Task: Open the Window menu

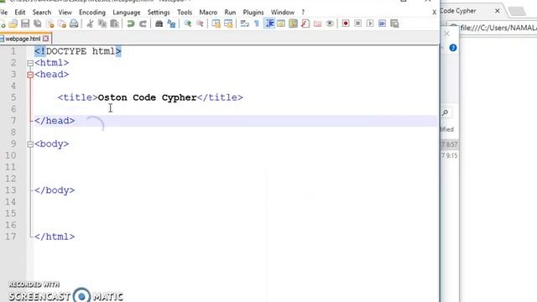Action: [283, 13]
